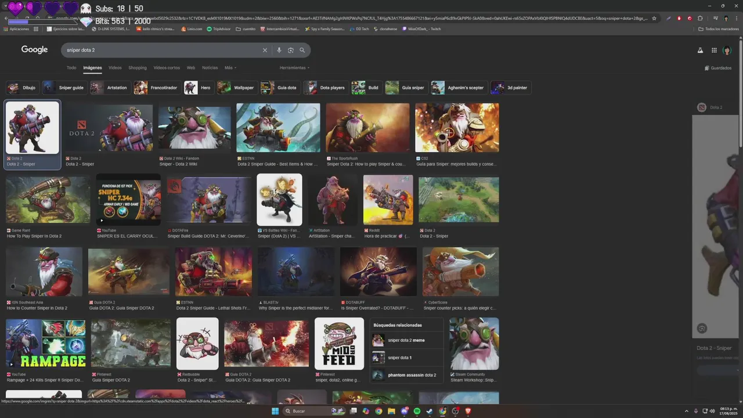Filter by the '3d painter' chip

(511, 88)
